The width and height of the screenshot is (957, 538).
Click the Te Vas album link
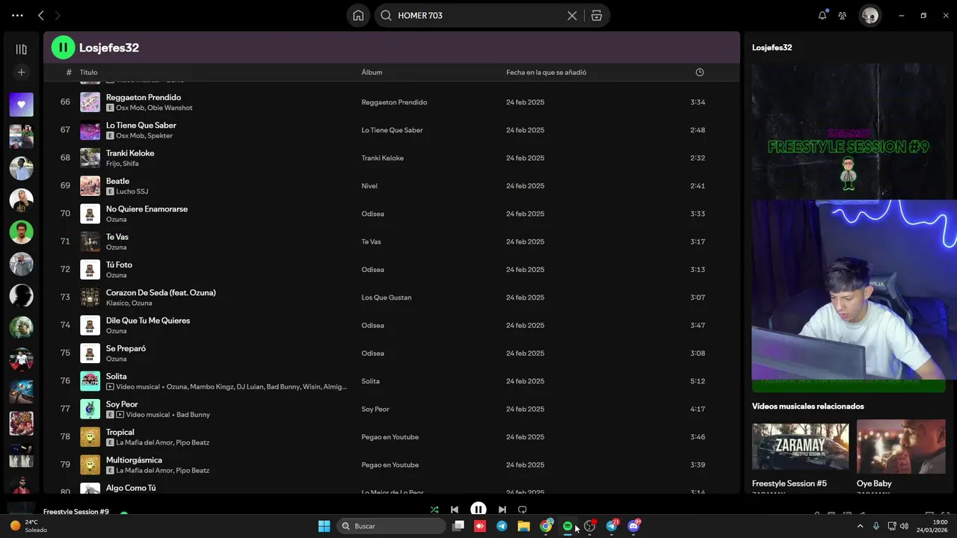pyautogui.click(x=371, y=242)
